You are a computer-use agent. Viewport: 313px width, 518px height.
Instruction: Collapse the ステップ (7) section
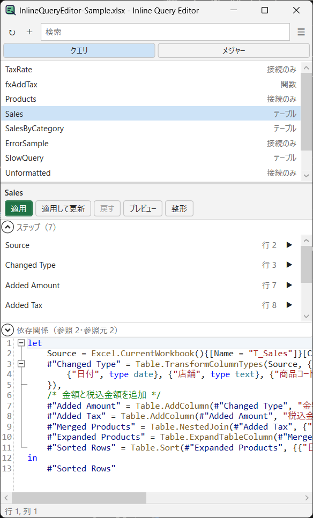pyautogui.click(x=8, y=227)
